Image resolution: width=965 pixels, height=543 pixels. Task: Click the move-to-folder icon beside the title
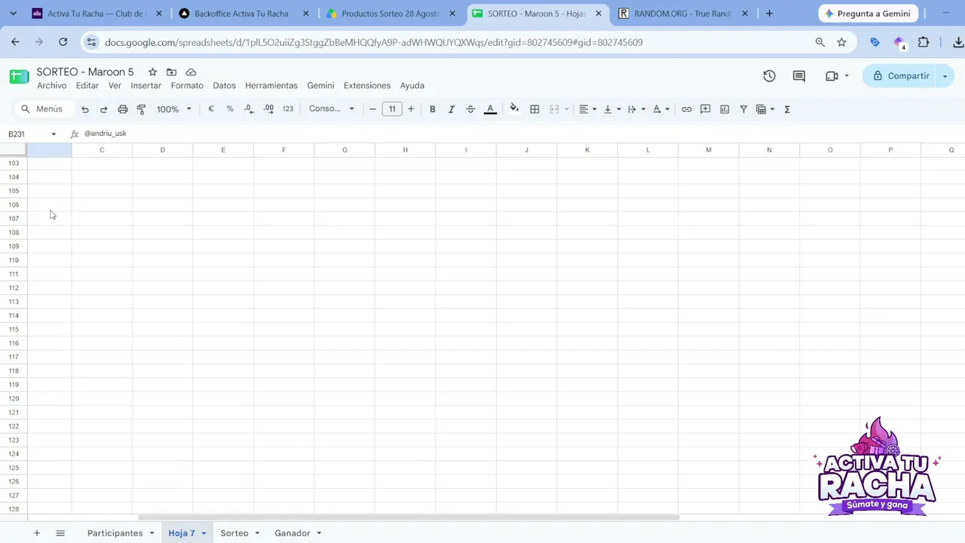[171, 72]
